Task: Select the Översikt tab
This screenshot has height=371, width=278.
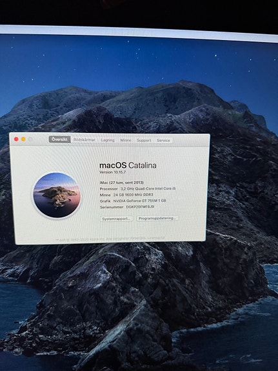Action: [x=59, y=139]
